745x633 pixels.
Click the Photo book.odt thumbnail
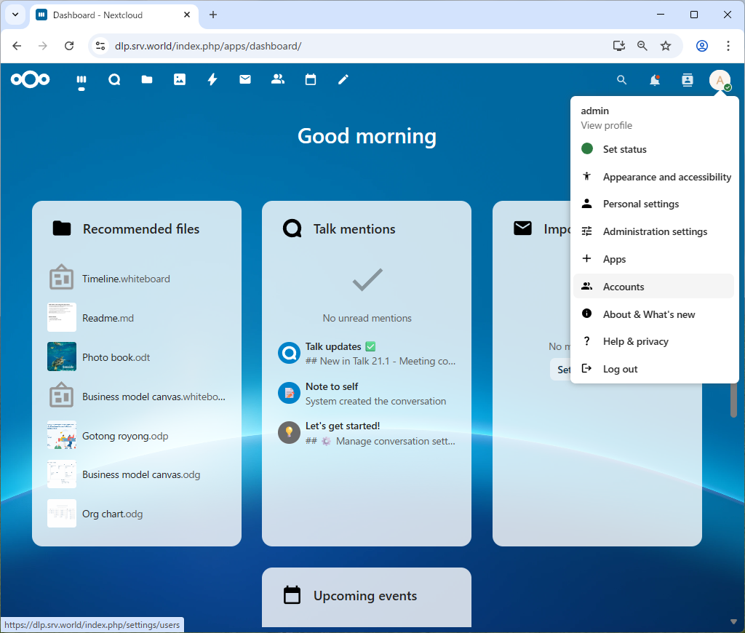[62, 357]
